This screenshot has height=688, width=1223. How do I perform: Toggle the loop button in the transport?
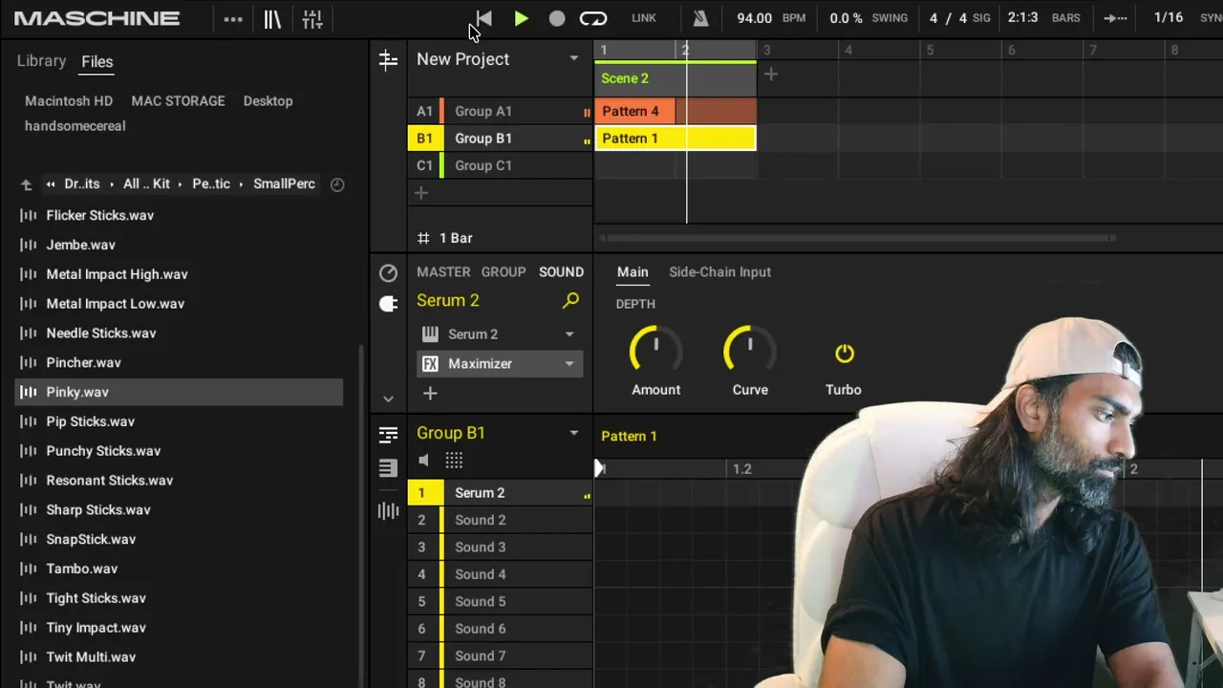(593, 18)
